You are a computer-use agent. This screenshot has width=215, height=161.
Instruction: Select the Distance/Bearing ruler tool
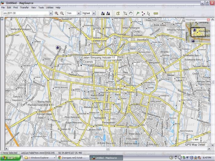tap(155, 13)
